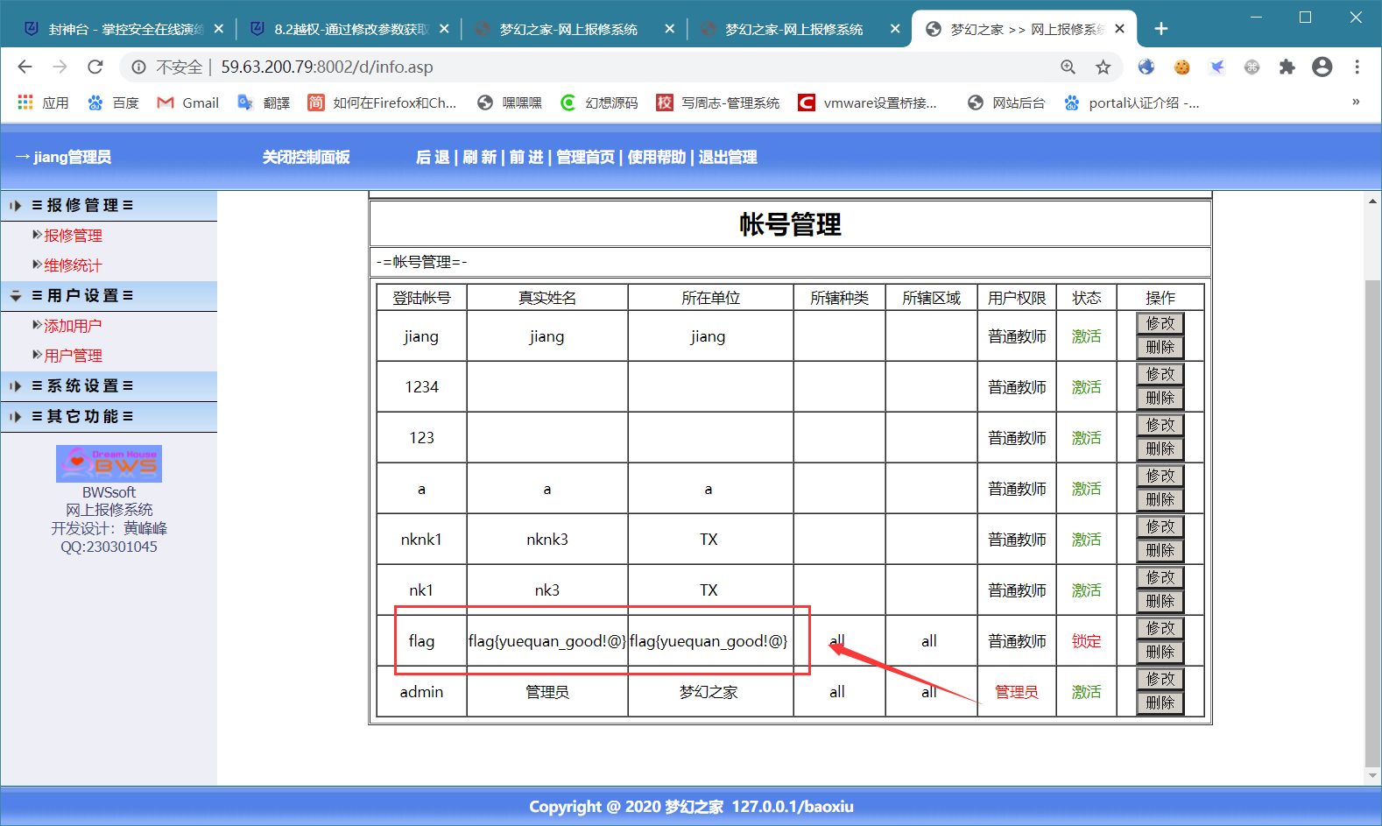Open the Extensions puzzle icon
The height and width of the screenshot is (826, 1382).
click(1287, 67)
